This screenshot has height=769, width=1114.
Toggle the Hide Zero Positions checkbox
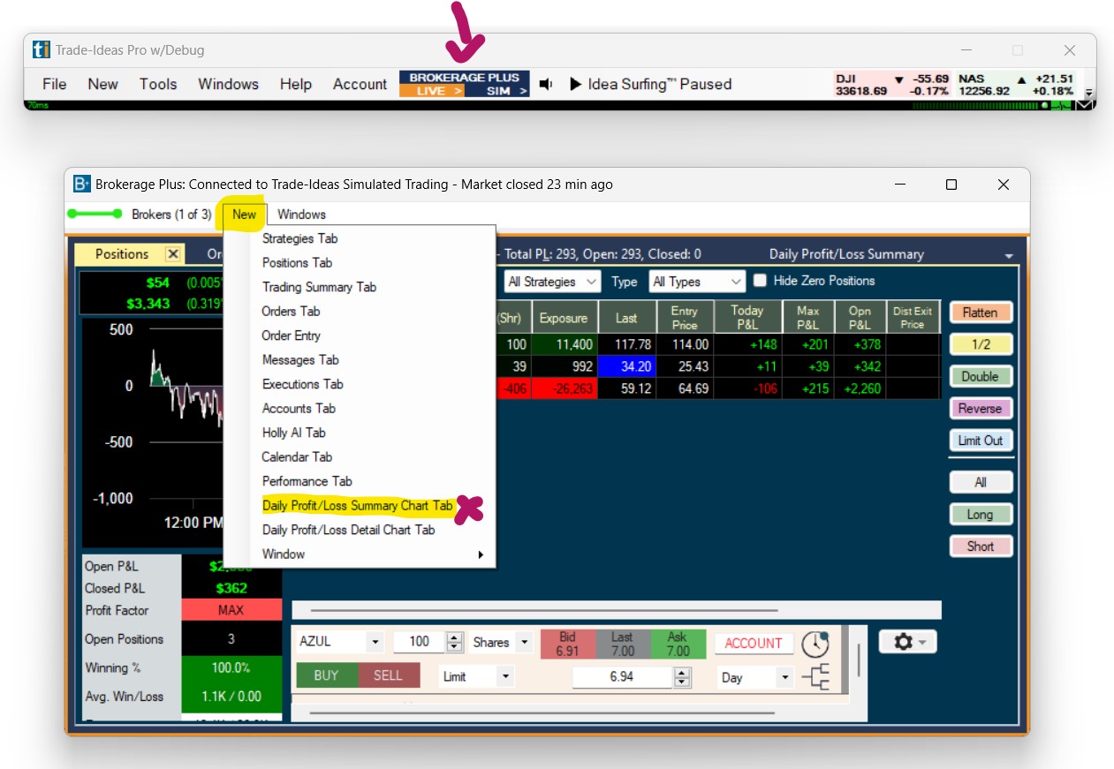[x=760, y=281]
